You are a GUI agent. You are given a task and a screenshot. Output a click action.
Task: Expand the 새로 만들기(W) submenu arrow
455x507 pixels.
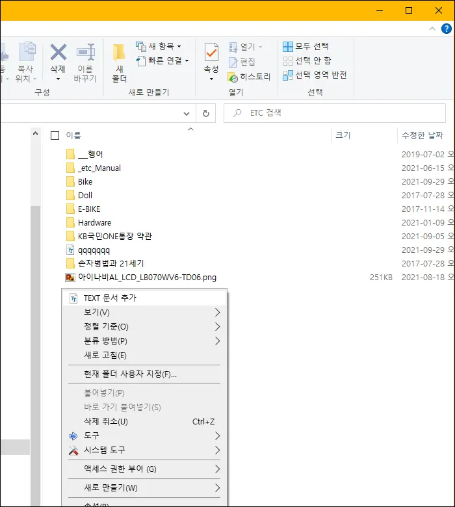coord(217,488)
